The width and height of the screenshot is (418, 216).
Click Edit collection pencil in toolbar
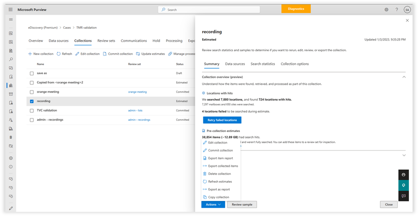[x=77, y=54]
